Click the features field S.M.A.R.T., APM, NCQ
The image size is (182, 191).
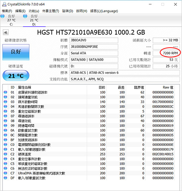tap(124, 79)
